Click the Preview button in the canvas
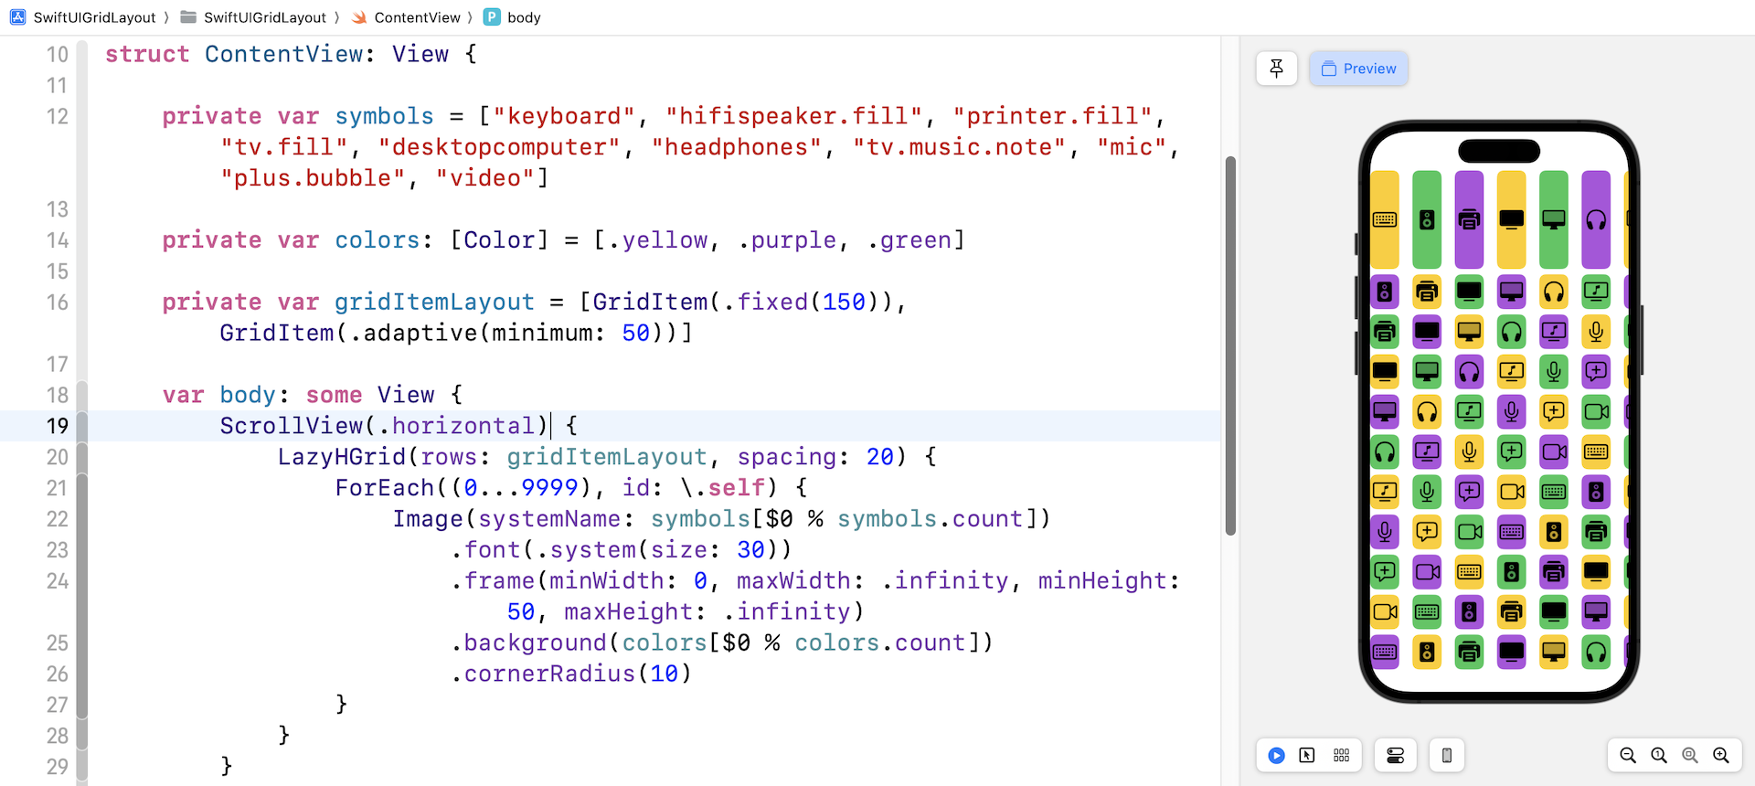 (x=1358, y=69)
